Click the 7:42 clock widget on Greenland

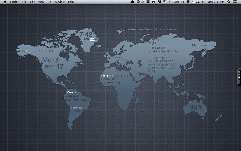86,34
